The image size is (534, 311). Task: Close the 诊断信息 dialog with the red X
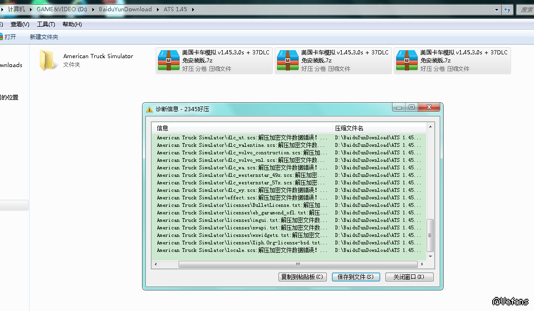coord(429,107)
